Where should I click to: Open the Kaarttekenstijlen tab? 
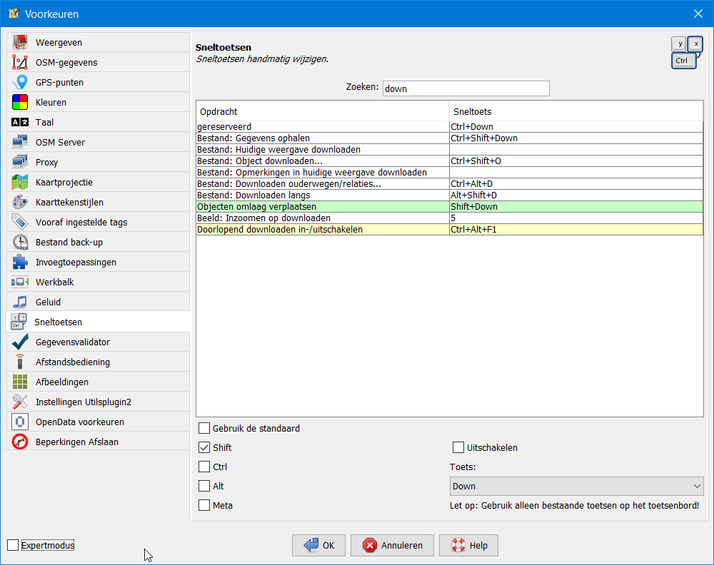[69, 203]
